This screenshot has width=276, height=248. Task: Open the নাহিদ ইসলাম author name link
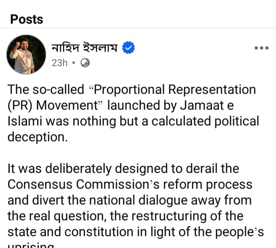[84, 48]
